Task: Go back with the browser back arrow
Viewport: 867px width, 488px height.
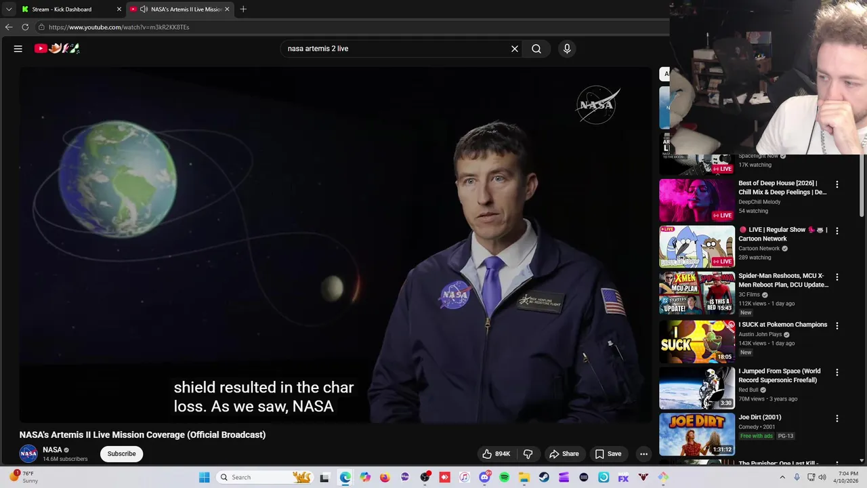Action: [9, 27]
